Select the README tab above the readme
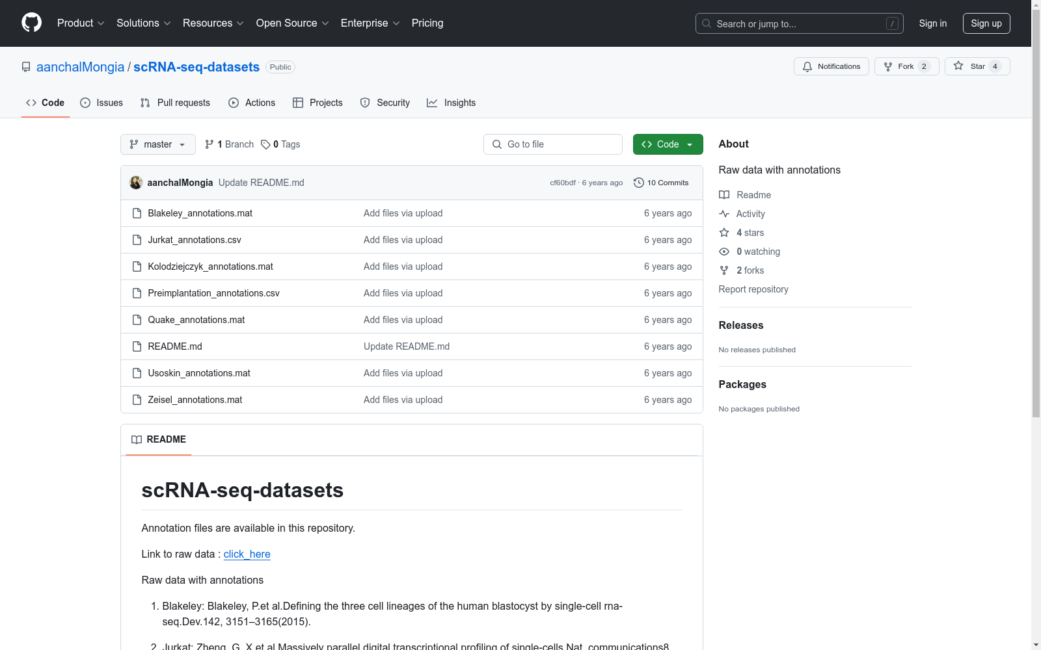Viewport: 1041px width, 650px height. 159,439
